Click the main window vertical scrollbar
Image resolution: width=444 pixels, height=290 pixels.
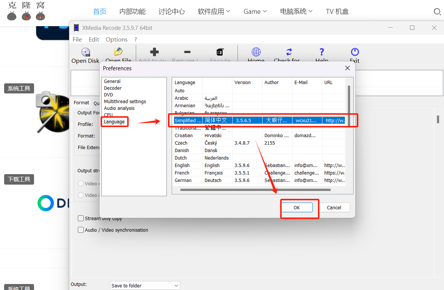(438, 119)
